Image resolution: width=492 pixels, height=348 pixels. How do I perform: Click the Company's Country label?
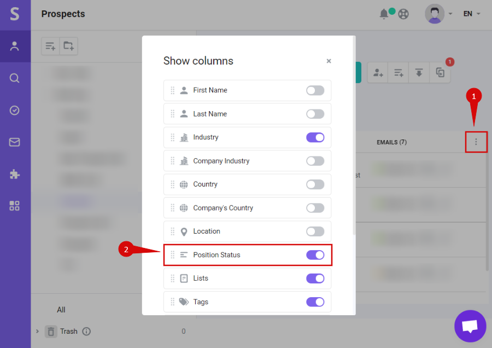[223, 208]
